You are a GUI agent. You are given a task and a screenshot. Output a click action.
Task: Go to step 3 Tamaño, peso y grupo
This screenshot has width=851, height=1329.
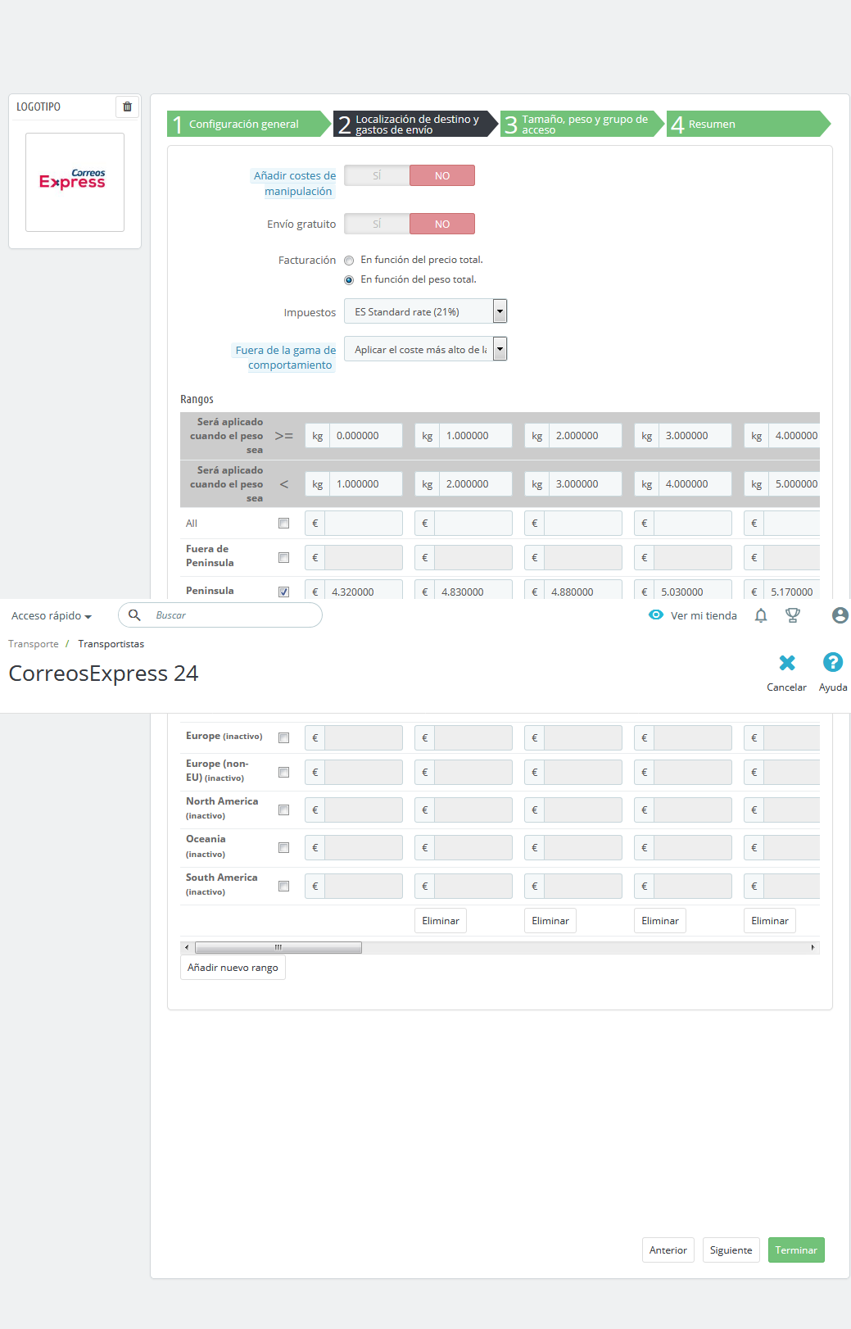[582, 124]
